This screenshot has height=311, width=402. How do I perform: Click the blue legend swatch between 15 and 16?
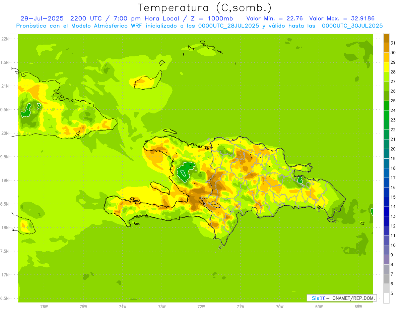tap(386, 192)
